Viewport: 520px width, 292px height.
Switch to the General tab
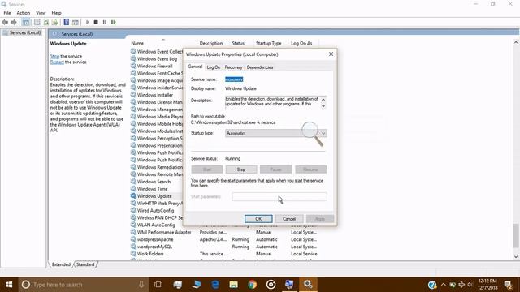click(x=195, y=67)
